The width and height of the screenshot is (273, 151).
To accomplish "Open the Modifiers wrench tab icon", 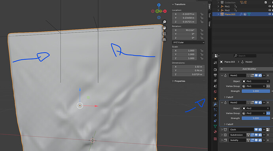I will [x=215, y=104].
